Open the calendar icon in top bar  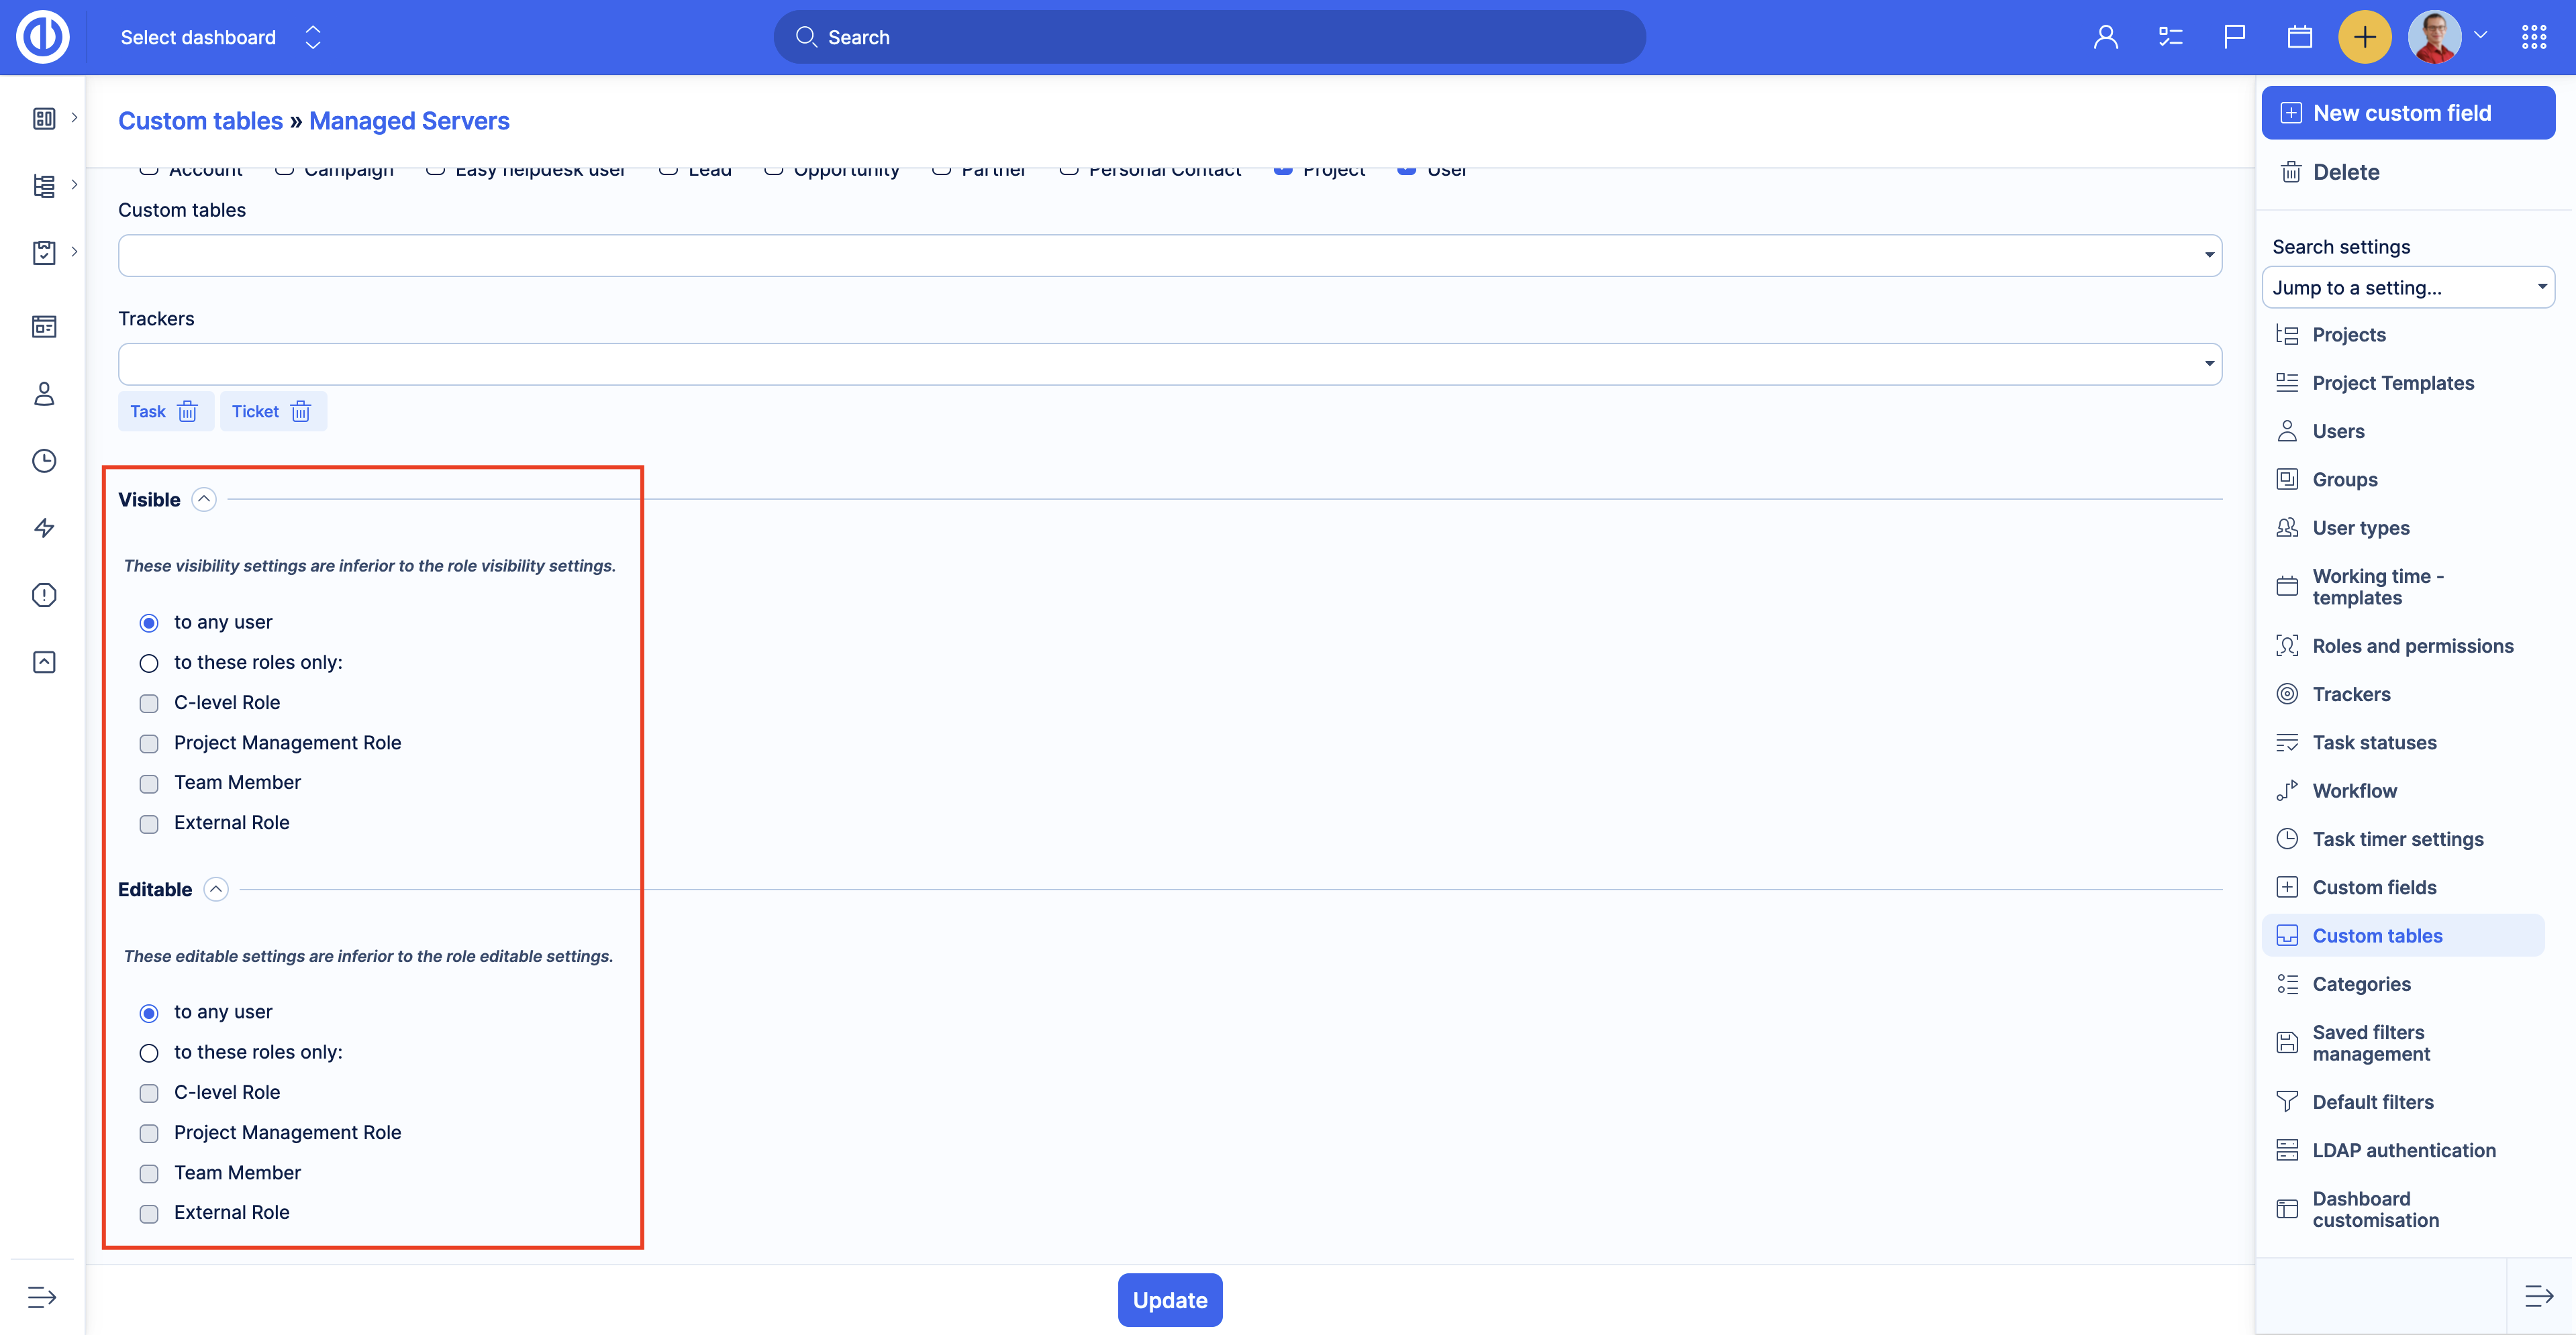pos(2299,38)
